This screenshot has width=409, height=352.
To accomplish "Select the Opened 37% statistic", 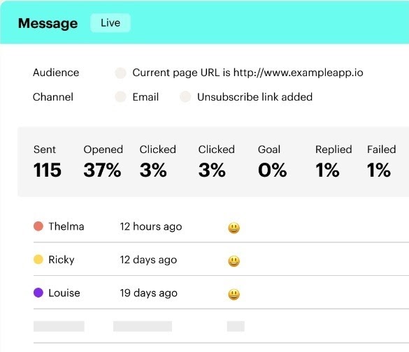I will tap(103, 161).
